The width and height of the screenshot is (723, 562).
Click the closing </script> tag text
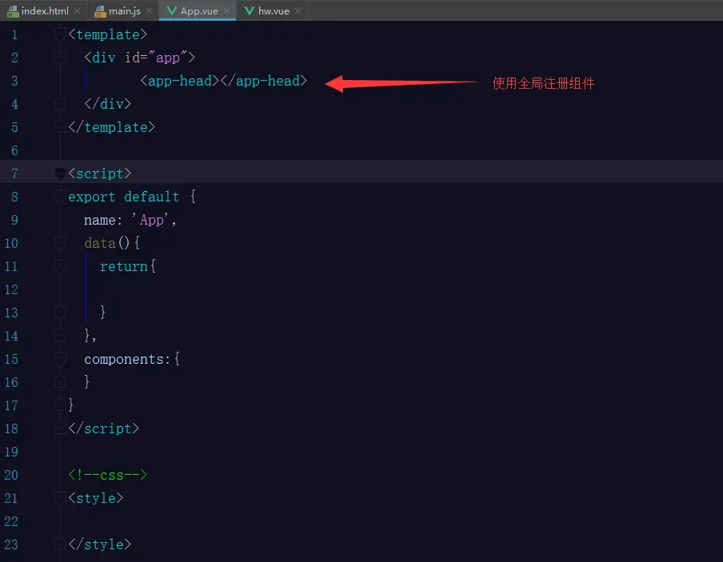pos(104,428)
